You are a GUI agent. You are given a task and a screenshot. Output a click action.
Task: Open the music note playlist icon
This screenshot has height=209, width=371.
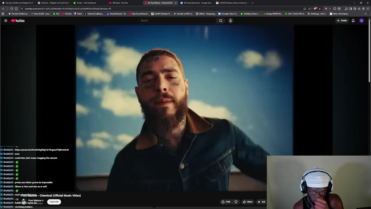coord(346,9)
